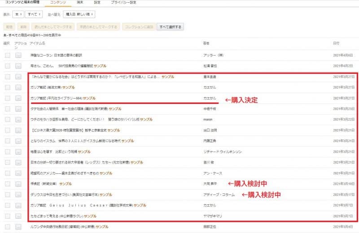Open actions for たちどまって考える row
Image resolution: width=359 pixels, height=233 pixels.
coord(18,216)
